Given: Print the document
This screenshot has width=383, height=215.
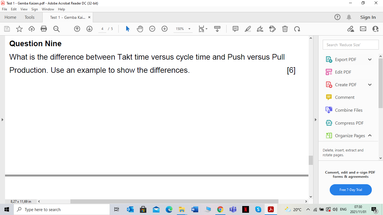Looking at the screenshot, I should point(44,29).
